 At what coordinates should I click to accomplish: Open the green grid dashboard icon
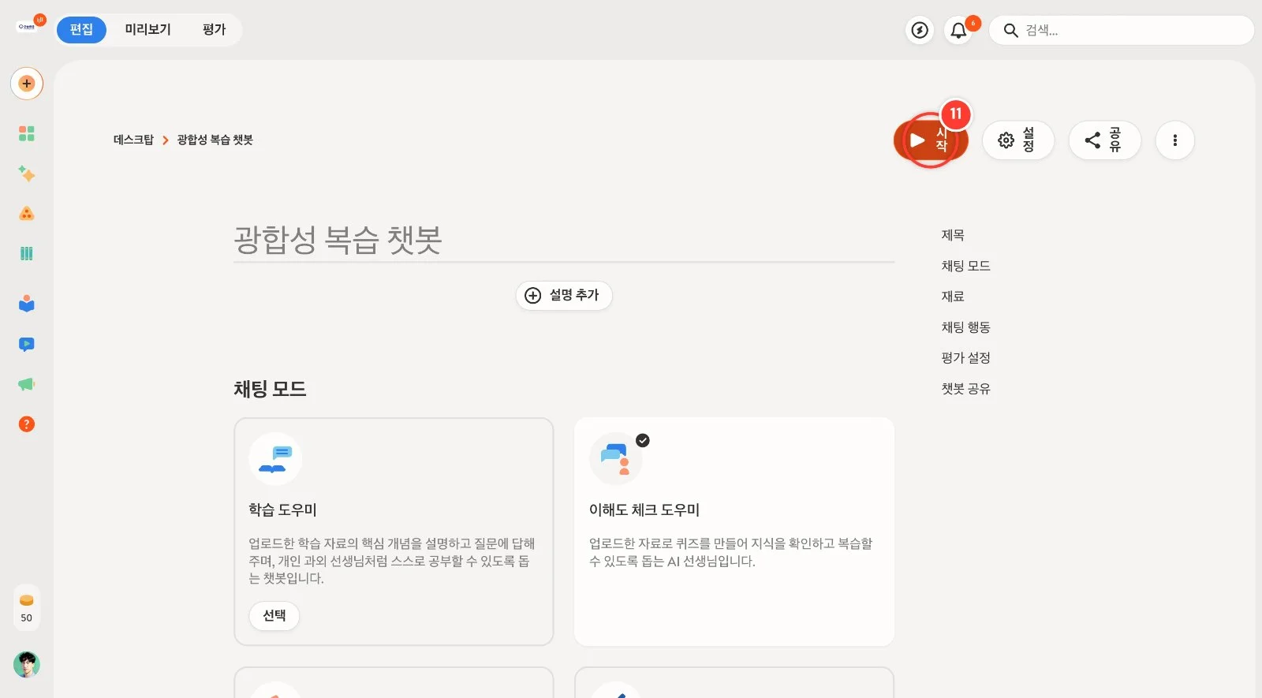tap(27, 133)
